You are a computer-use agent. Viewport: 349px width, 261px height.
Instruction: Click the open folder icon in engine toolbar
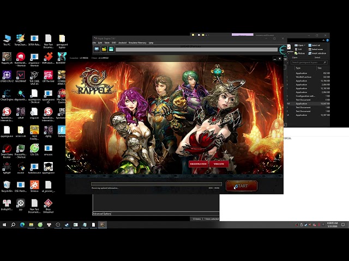(104, 49)
